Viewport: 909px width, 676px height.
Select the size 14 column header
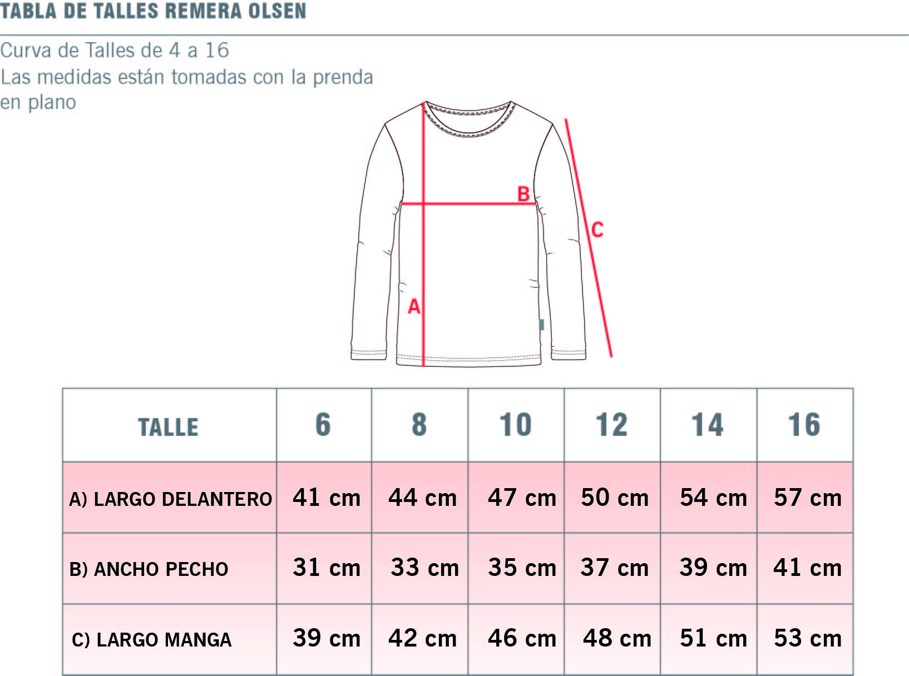708,425
